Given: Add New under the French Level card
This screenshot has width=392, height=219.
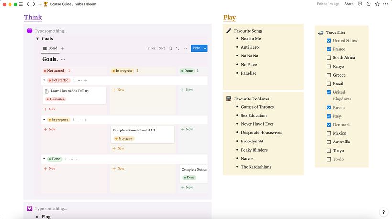Looking at the screenshot, I should pyautogui.click(x=118, y=149).
